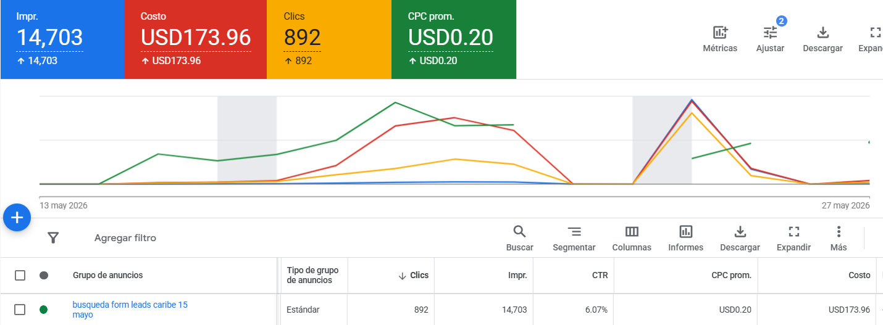Click the USD0.20 cell in table row
The height and width of the screenshot is (325, 883).
pyautogui.click(x=734, y=310)
